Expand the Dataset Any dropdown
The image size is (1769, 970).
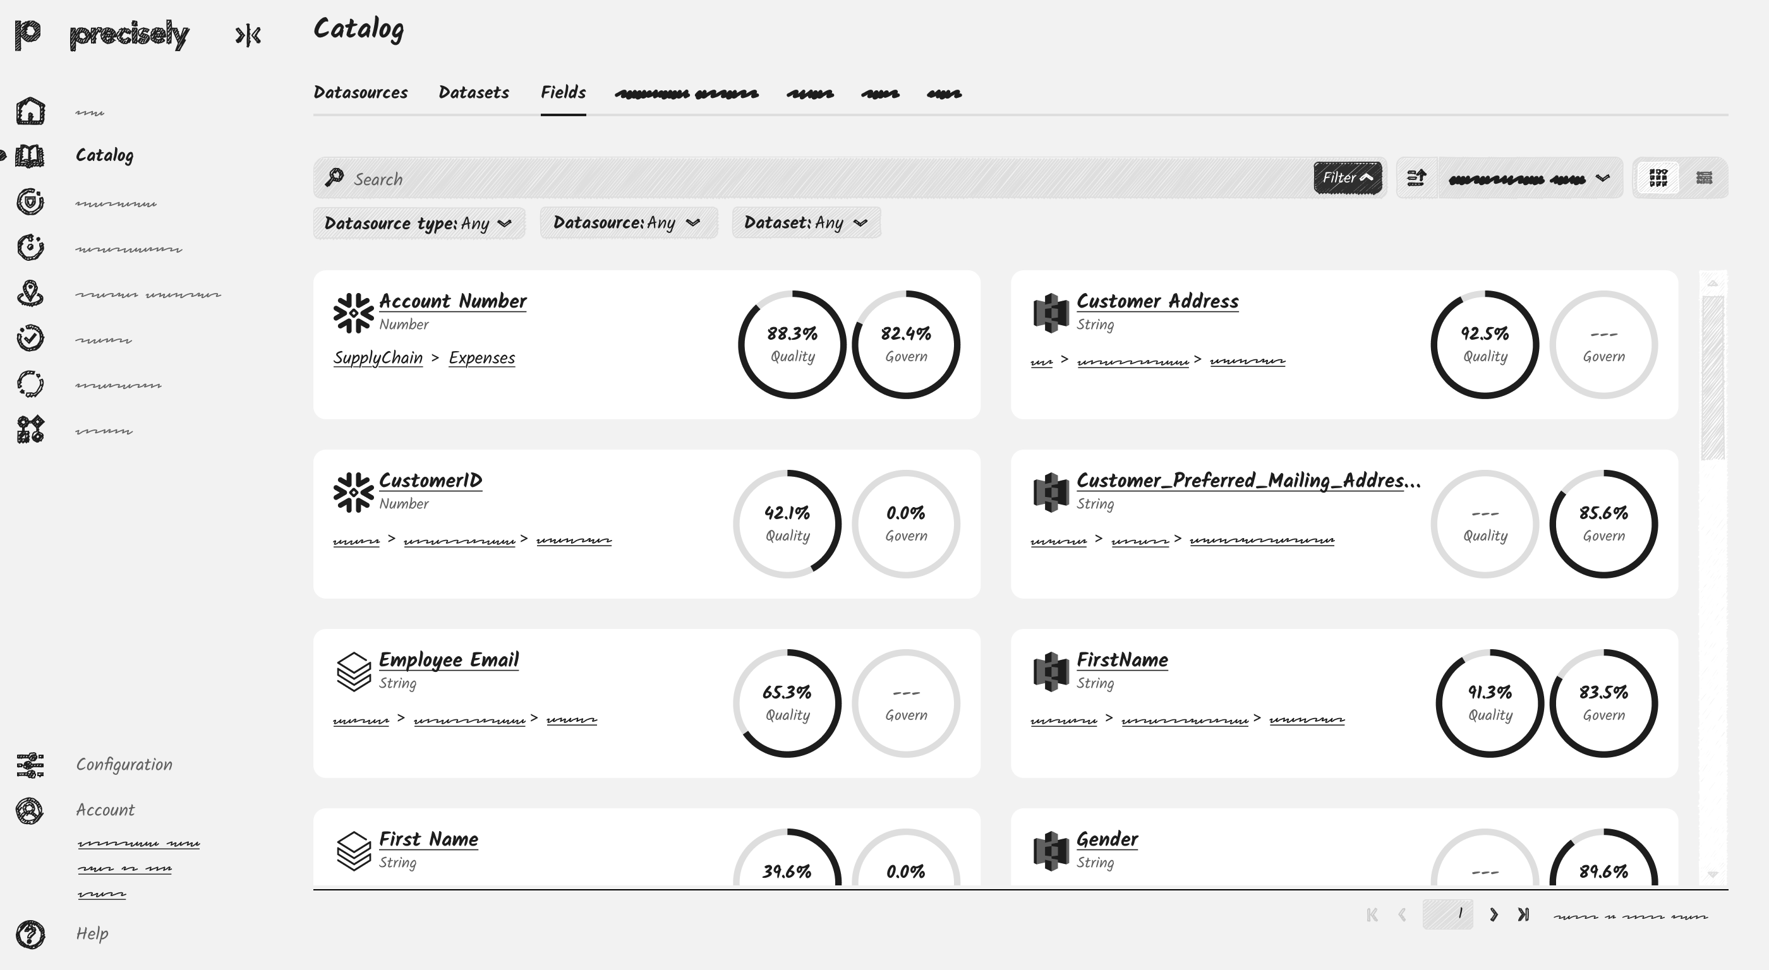(x=806, y=223)
